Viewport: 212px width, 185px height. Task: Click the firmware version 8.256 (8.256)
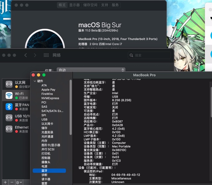(x=122, y=100)
